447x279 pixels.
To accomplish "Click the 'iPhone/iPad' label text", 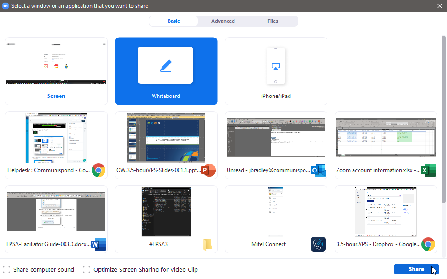I will pyautogui.click(x=276, y=96).
